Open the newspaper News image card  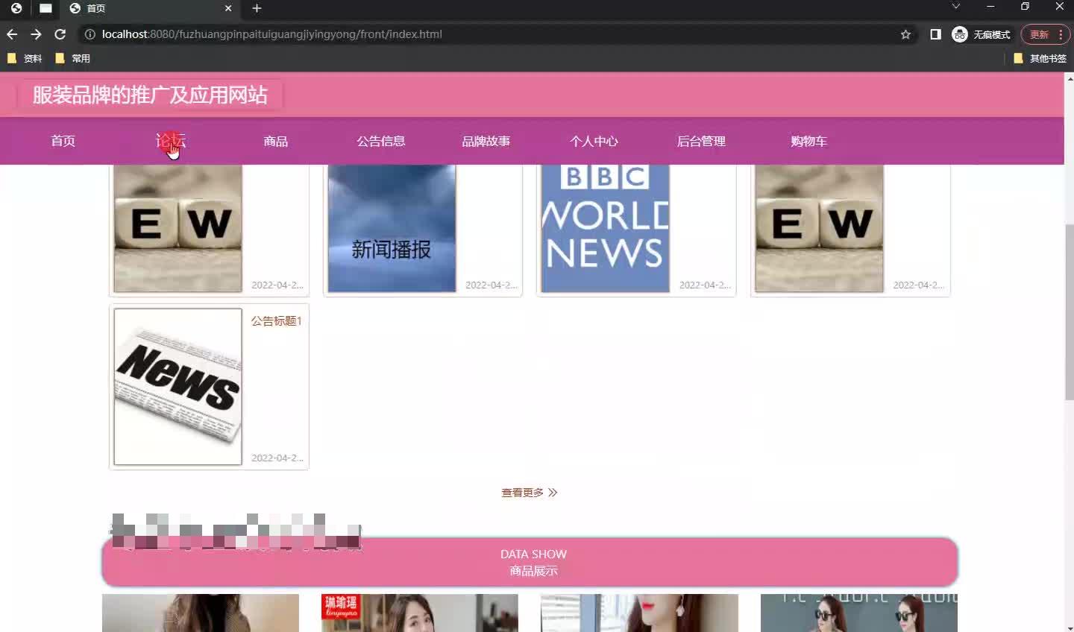pyautogui.click(x=178, y=386)
